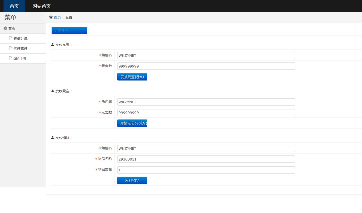Image resolution: width=362 pixels, height=213 pixels.
Task: Open 充值订单 in the sidebar menu
Action: [20, 38]
